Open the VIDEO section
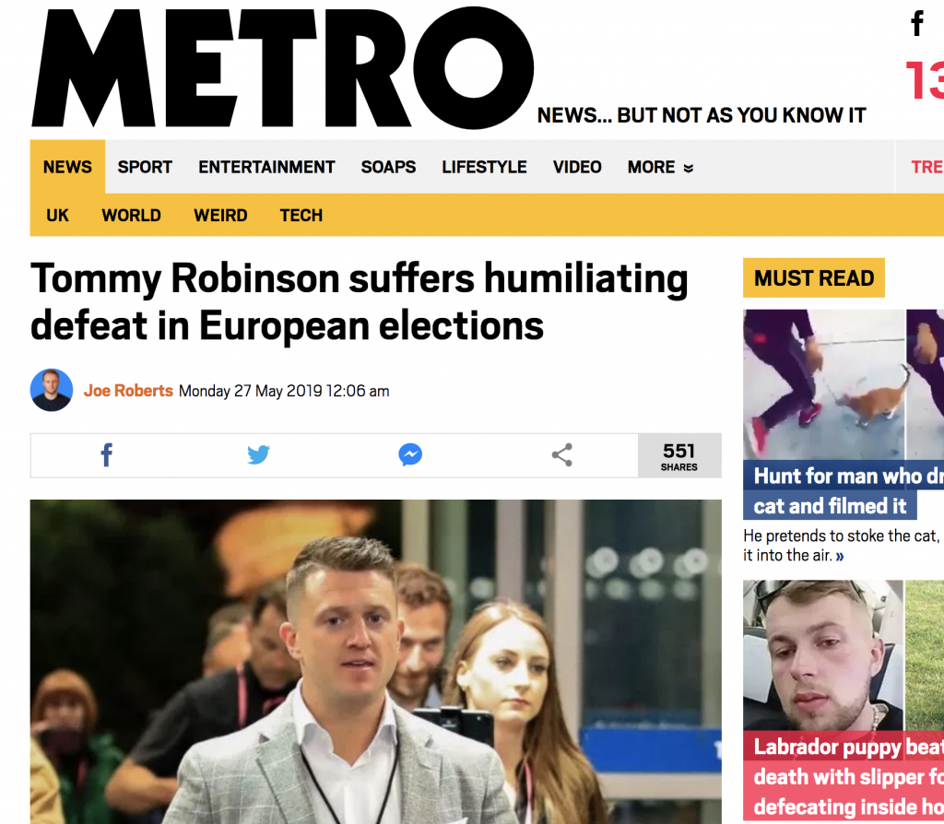Image resolution: width=944 pixels, height=824 pixels. point(577,167)
